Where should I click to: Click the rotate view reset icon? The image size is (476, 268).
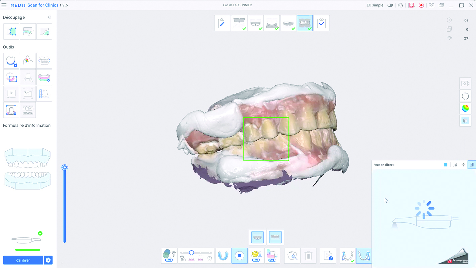(465, 96)
